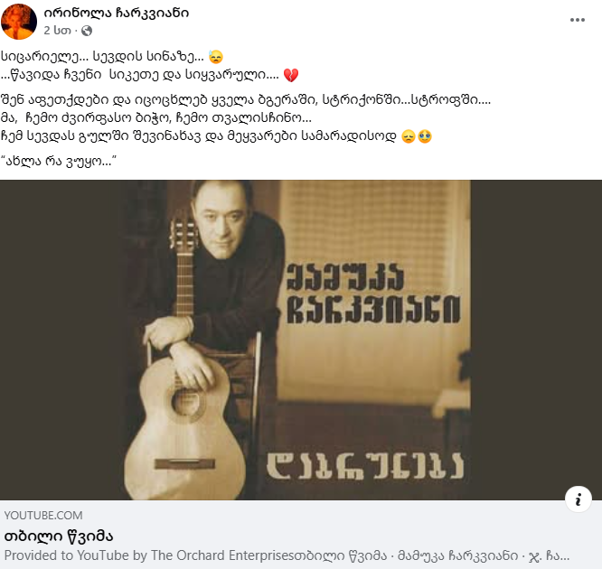
Task: Click the sweating sad face emoji
Action: (x=216, y=57)
